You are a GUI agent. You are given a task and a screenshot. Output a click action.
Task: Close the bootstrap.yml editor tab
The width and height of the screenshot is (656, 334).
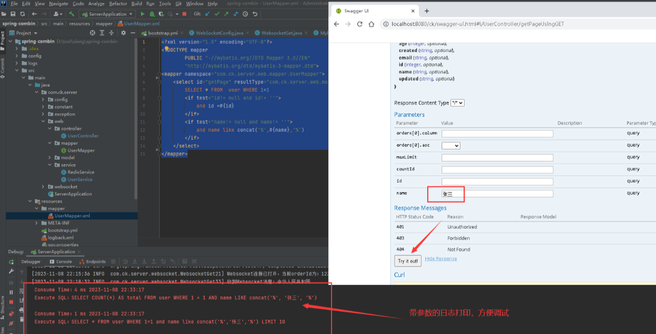182,33
